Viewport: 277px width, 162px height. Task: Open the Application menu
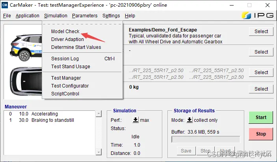pyautogui.click(x=27, y=16)
